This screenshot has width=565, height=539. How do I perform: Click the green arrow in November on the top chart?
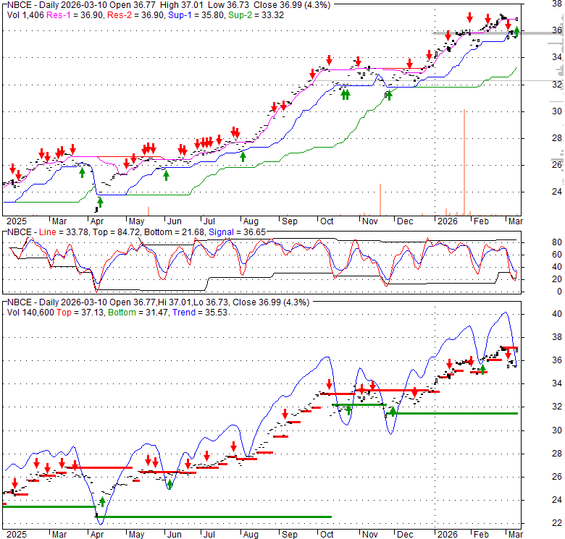pyautogui.click(x=389, y=94)
